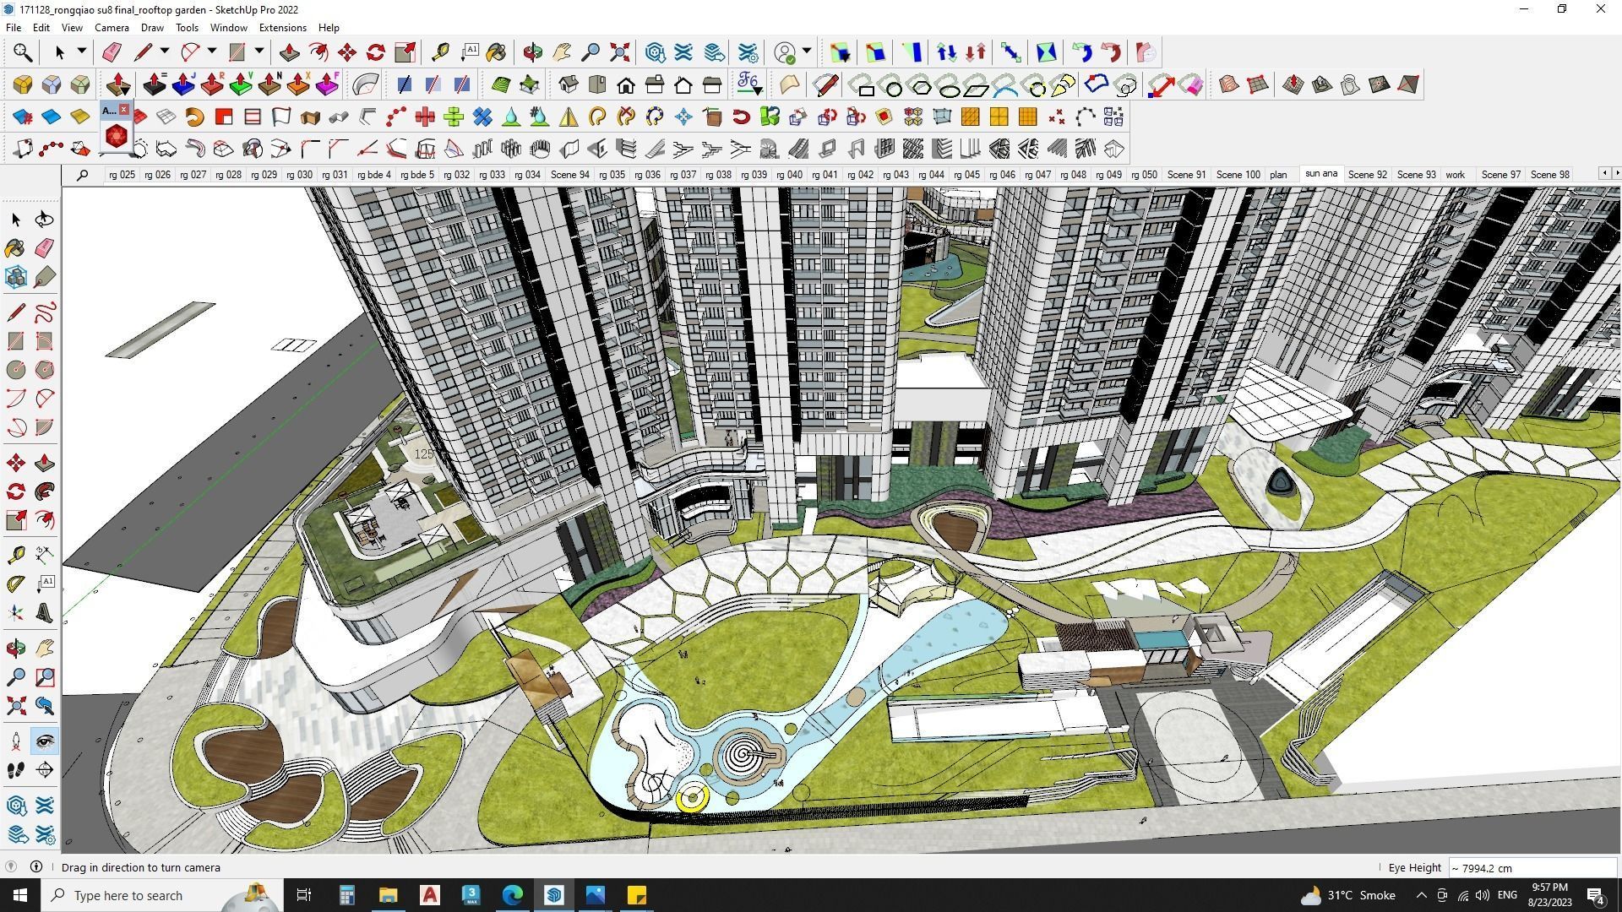Select the Orbit tool in the top toolbar
This screenshot has width=1622, height=912.
coord(532,52)
